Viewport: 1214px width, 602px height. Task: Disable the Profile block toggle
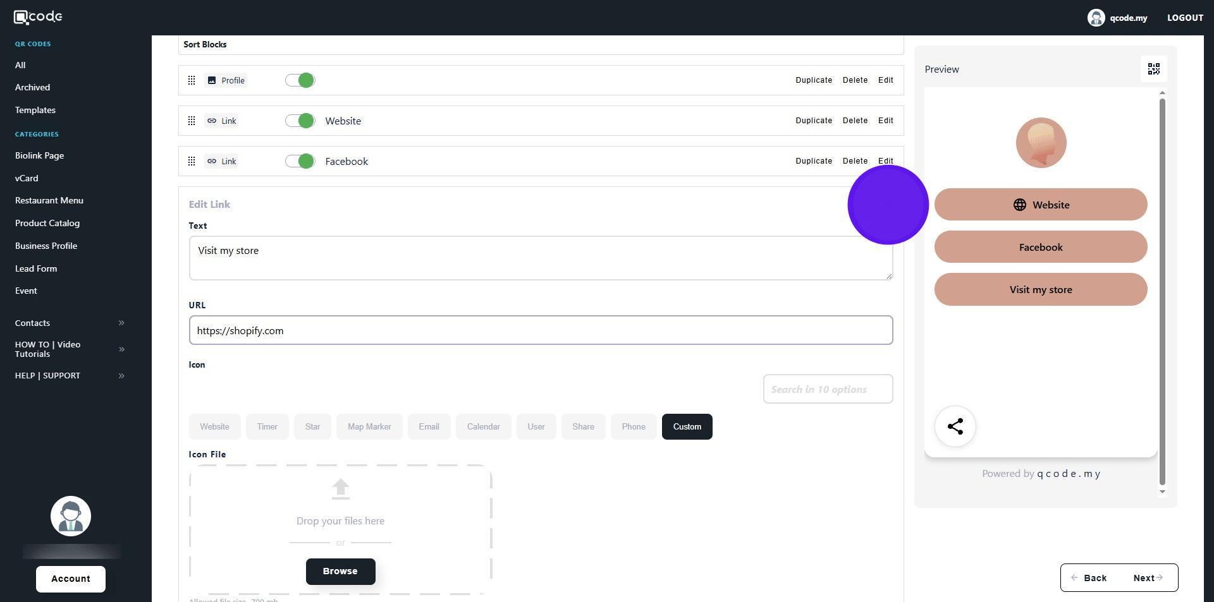pos(300,80)
